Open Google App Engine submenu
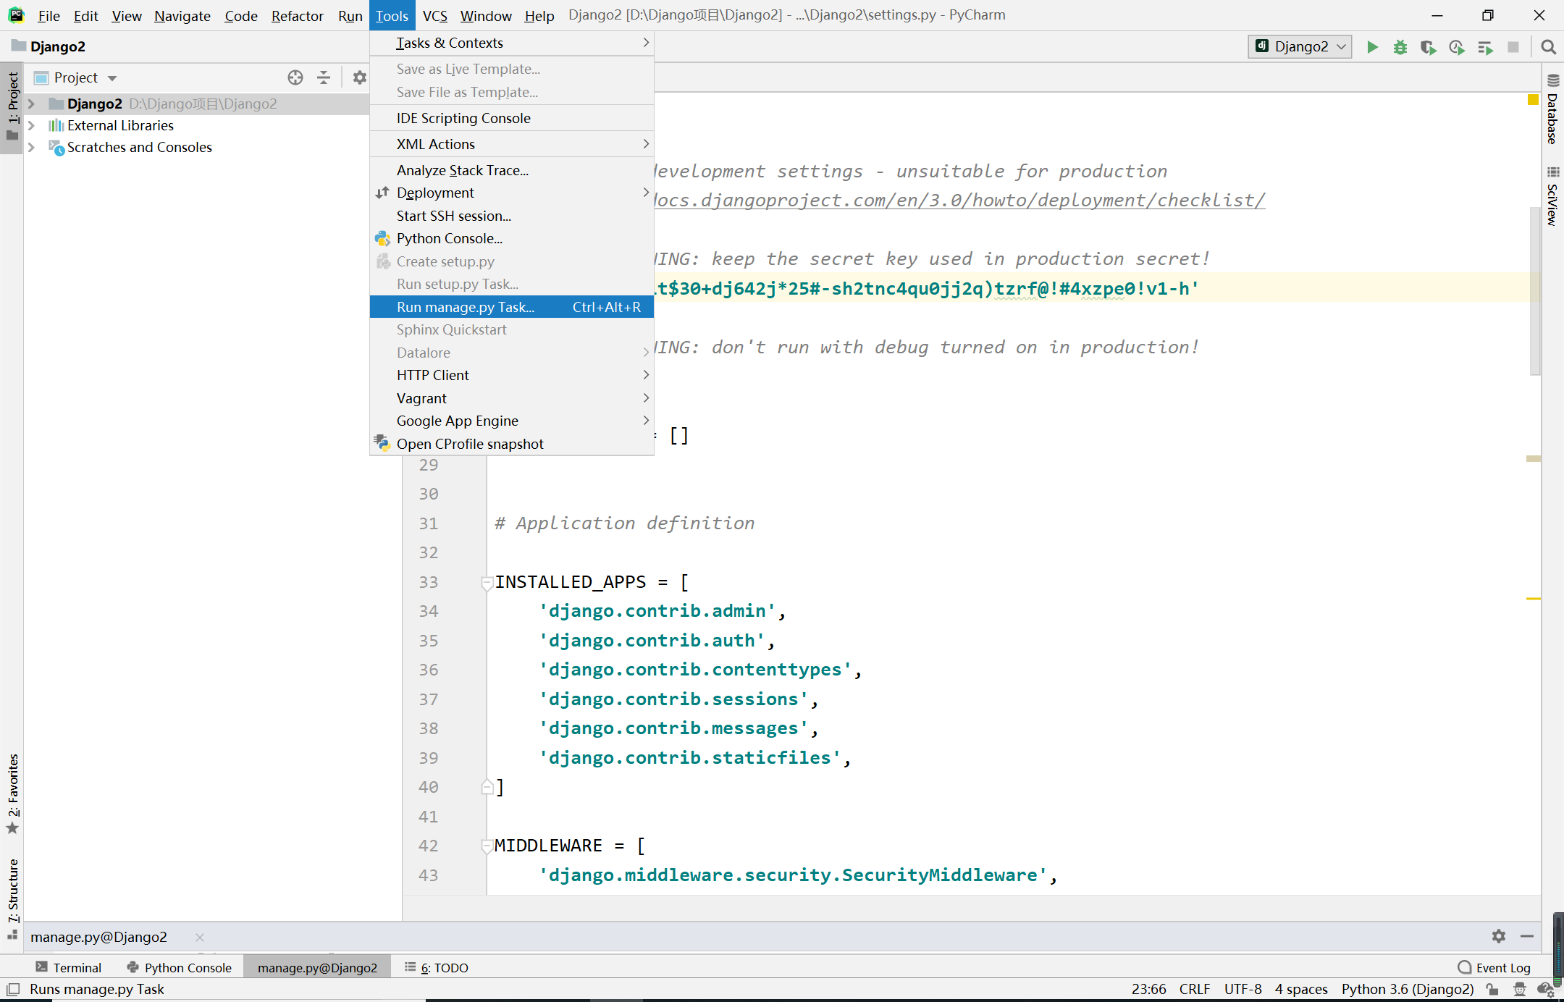Viewport: 1564px width, 1002px height. pos(512,421)
